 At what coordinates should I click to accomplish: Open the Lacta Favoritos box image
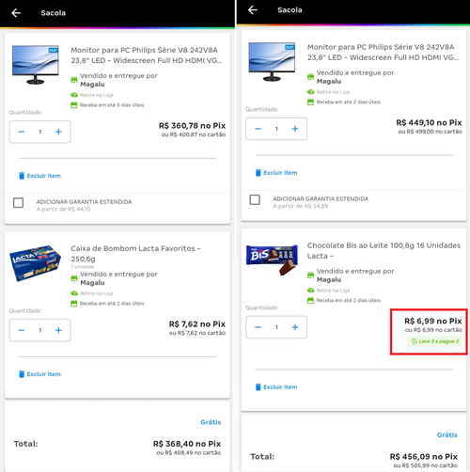35,262
